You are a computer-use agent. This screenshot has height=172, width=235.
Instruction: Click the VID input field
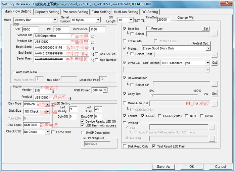tap(30, 30)
